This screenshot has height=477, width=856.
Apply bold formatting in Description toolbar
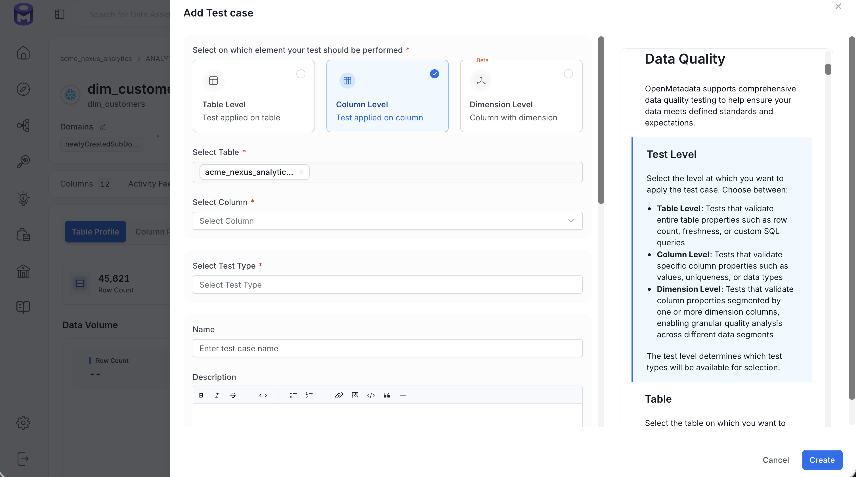tap(201, 395)
